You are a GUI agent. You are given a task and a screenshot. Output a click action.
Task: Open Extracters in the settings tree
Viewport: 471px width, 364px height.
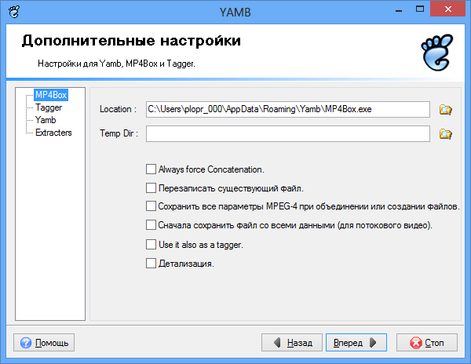pyautogui.click(x=53, y=133)
